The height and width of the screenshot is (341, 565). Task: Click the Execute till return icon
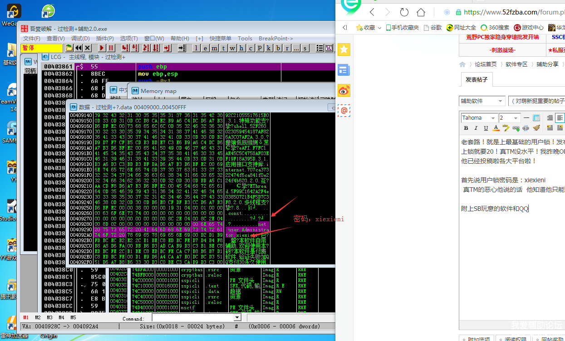click(x=167, y=48)
